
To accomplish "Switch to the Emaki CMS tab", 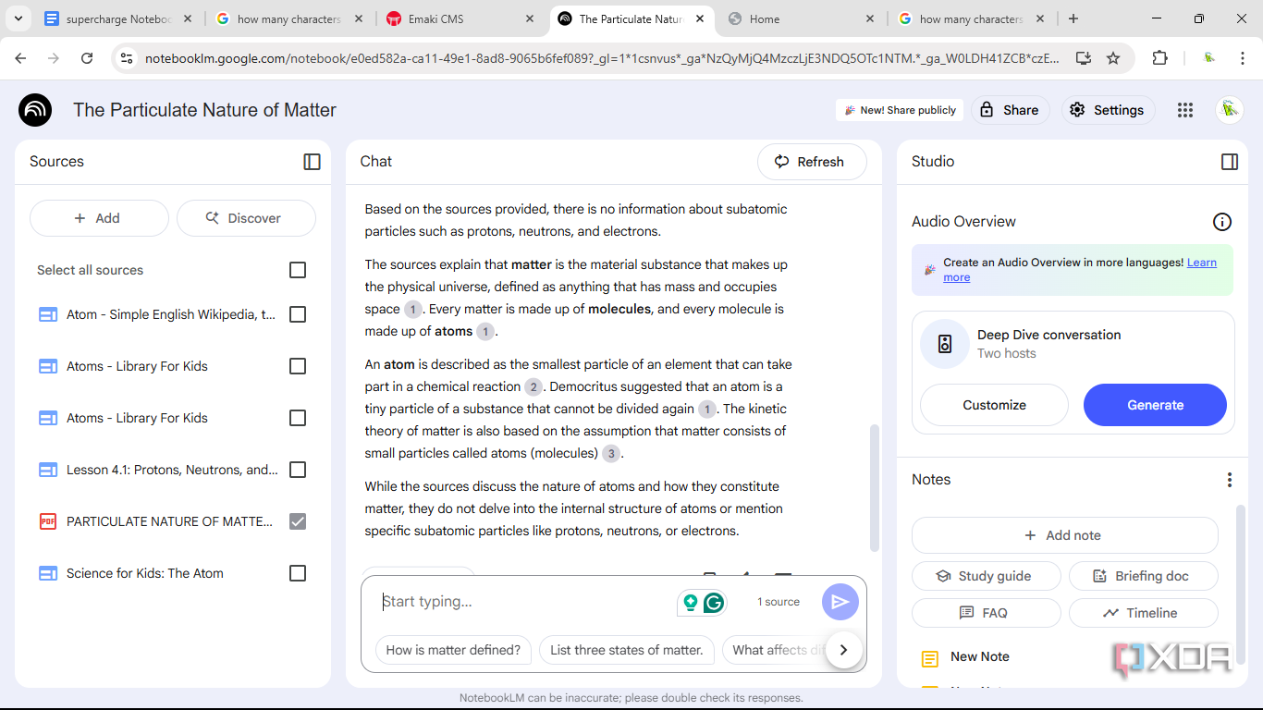I will (460, 18).
